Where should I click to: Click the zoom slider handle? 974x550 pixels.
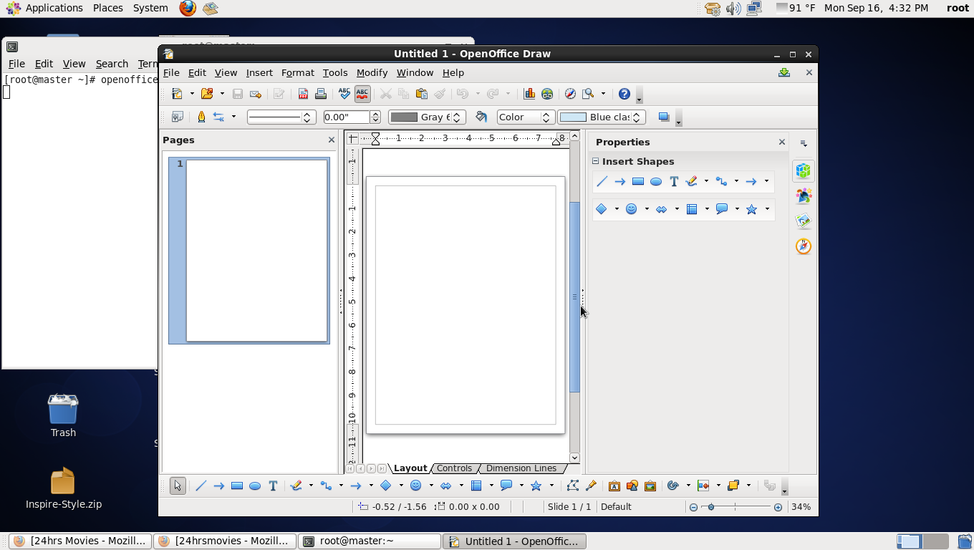(710, 507)
